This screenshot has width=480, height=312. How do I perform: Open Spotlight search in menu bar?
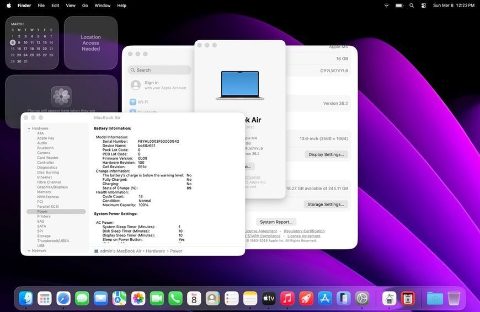point(412,5)
